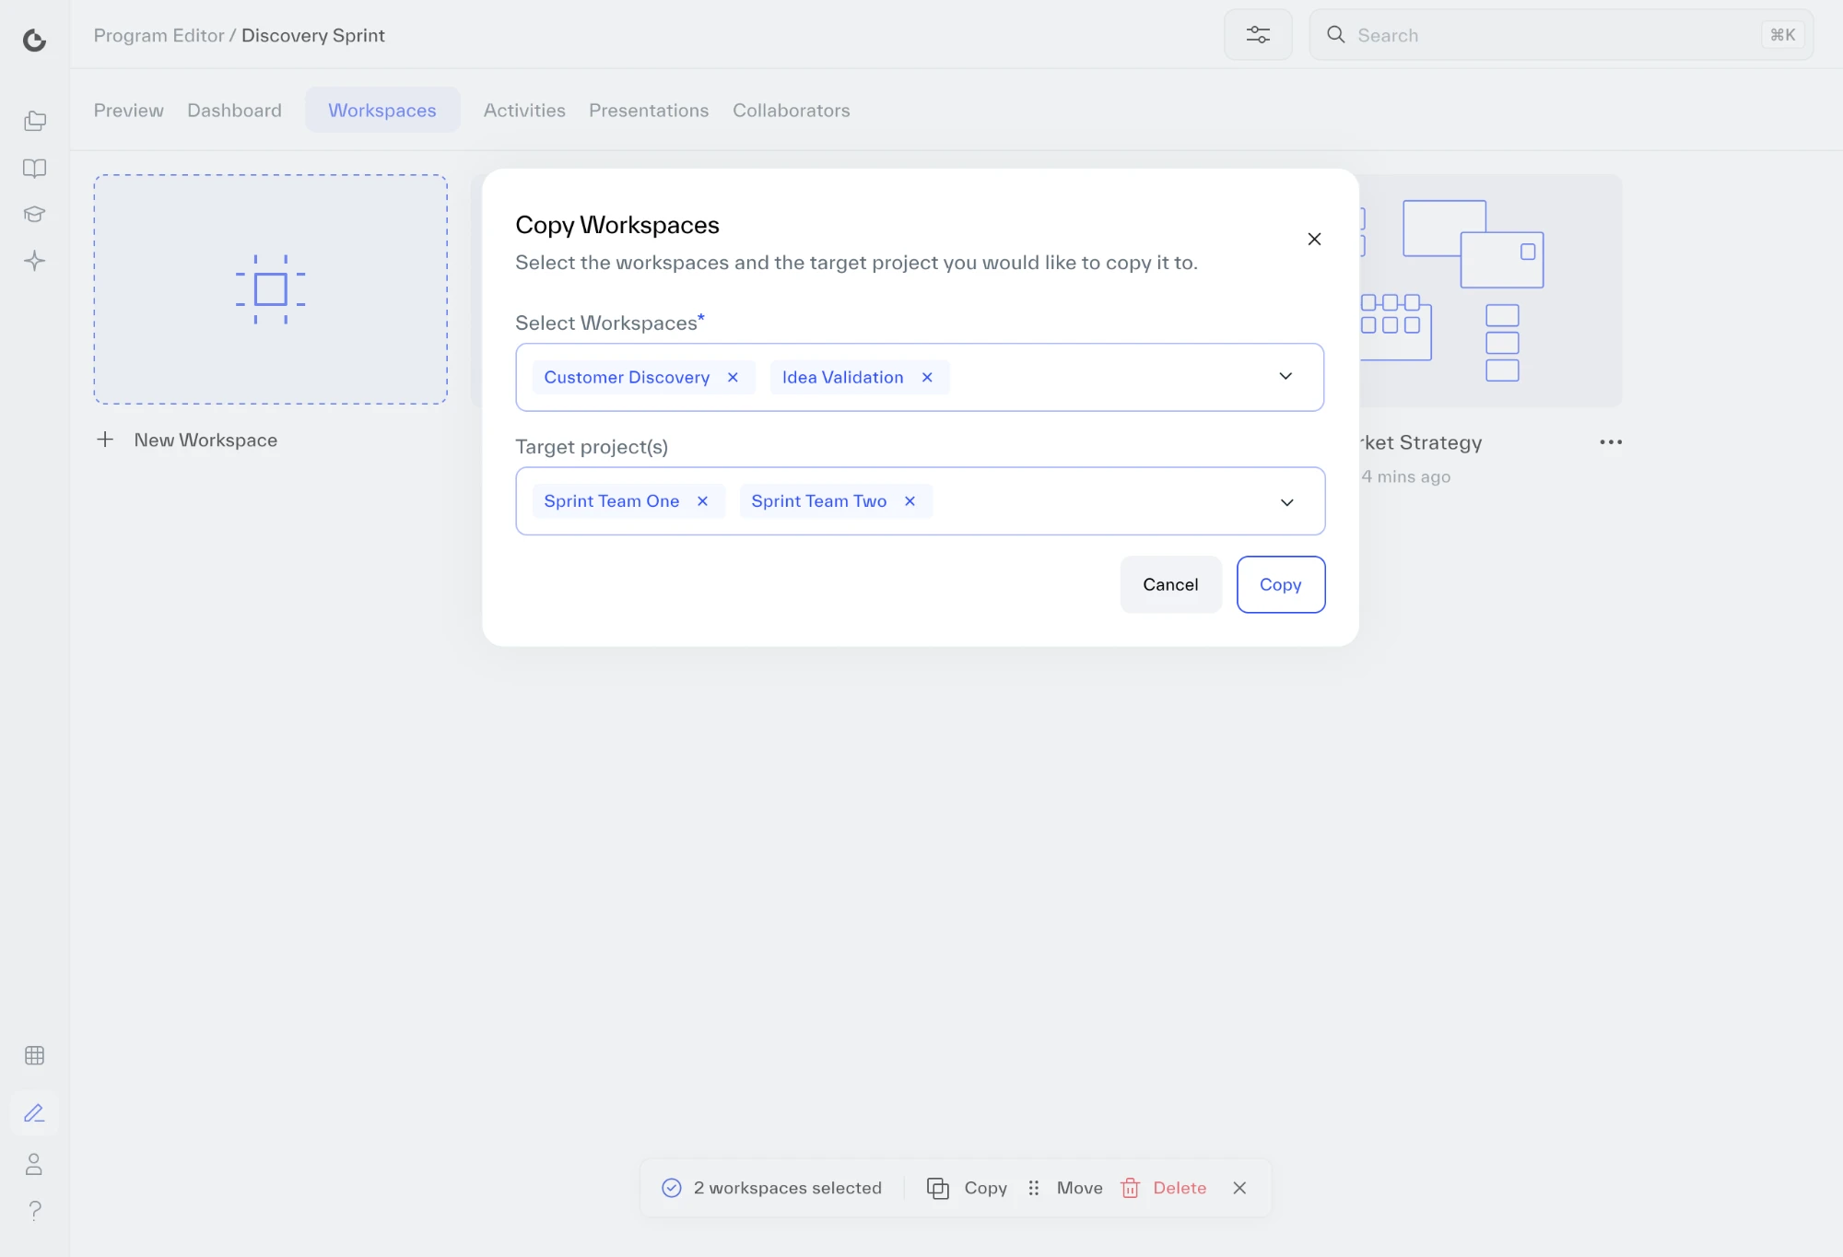Remove the Sprint Team Two tag

tap(910, 500)
